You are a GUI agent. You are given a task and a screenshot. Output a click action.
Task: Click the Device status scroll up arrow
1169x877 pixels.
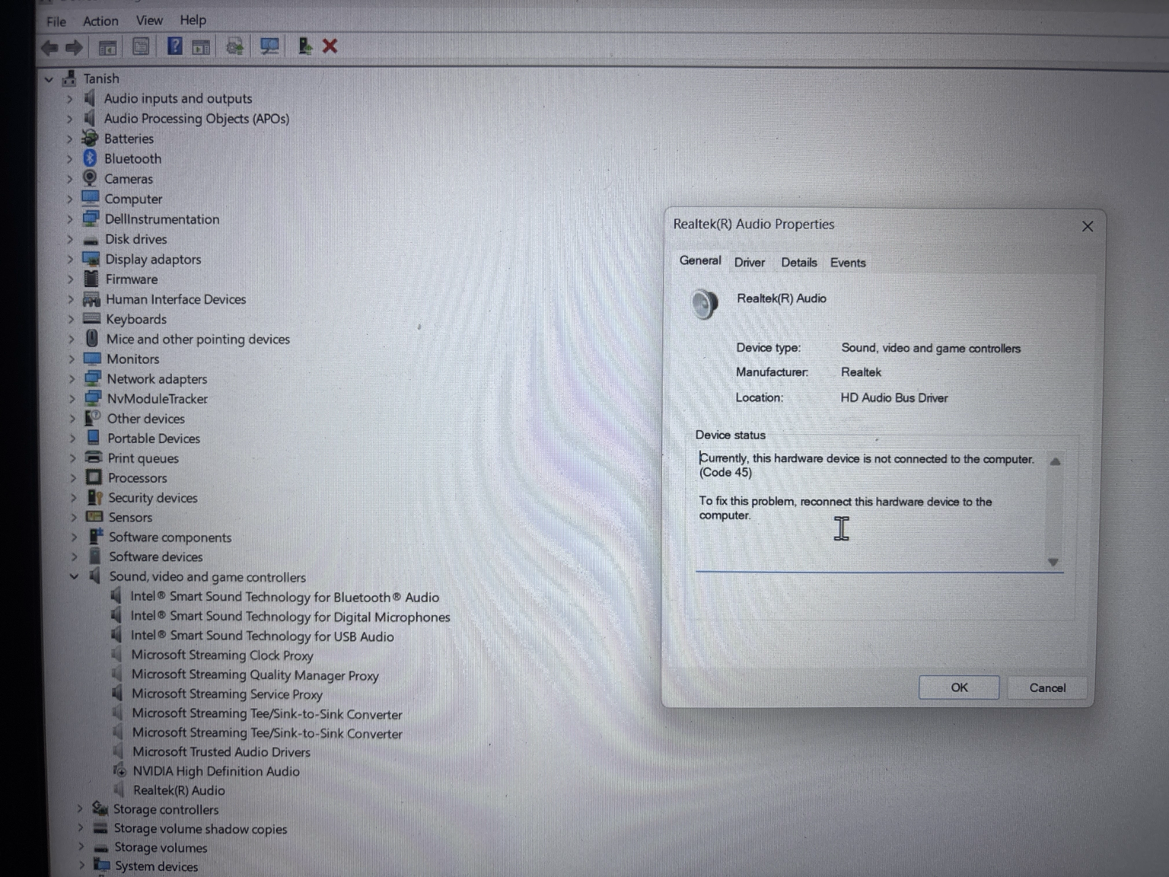(x=1055, y=461)
